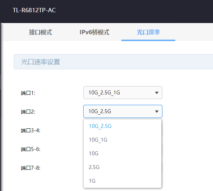Click the 端口2 label
The width and height of the screenshot is (213, 191).
pos(28,112)
